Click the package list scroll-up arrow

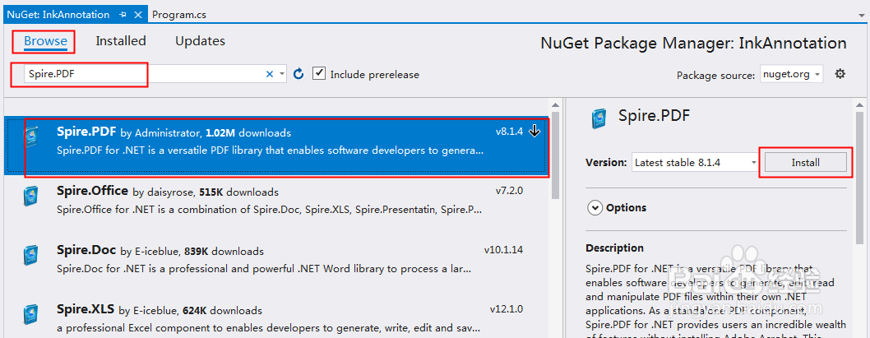click(x=555, y=105)
